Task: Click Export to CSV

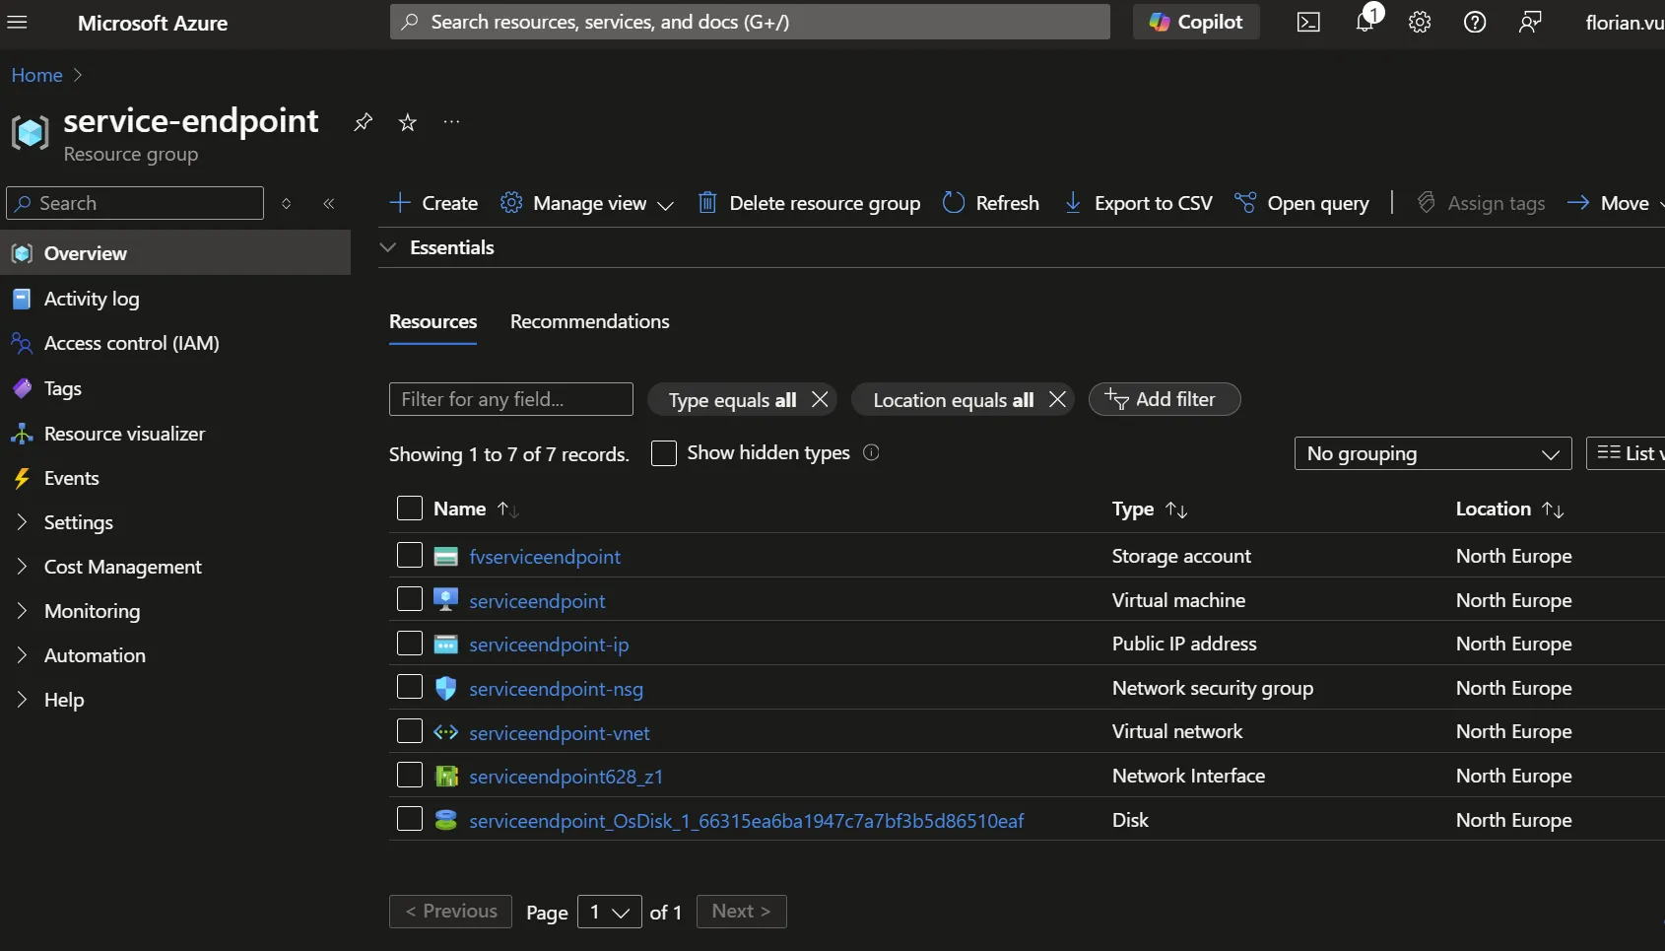Action: (1138, 203)
